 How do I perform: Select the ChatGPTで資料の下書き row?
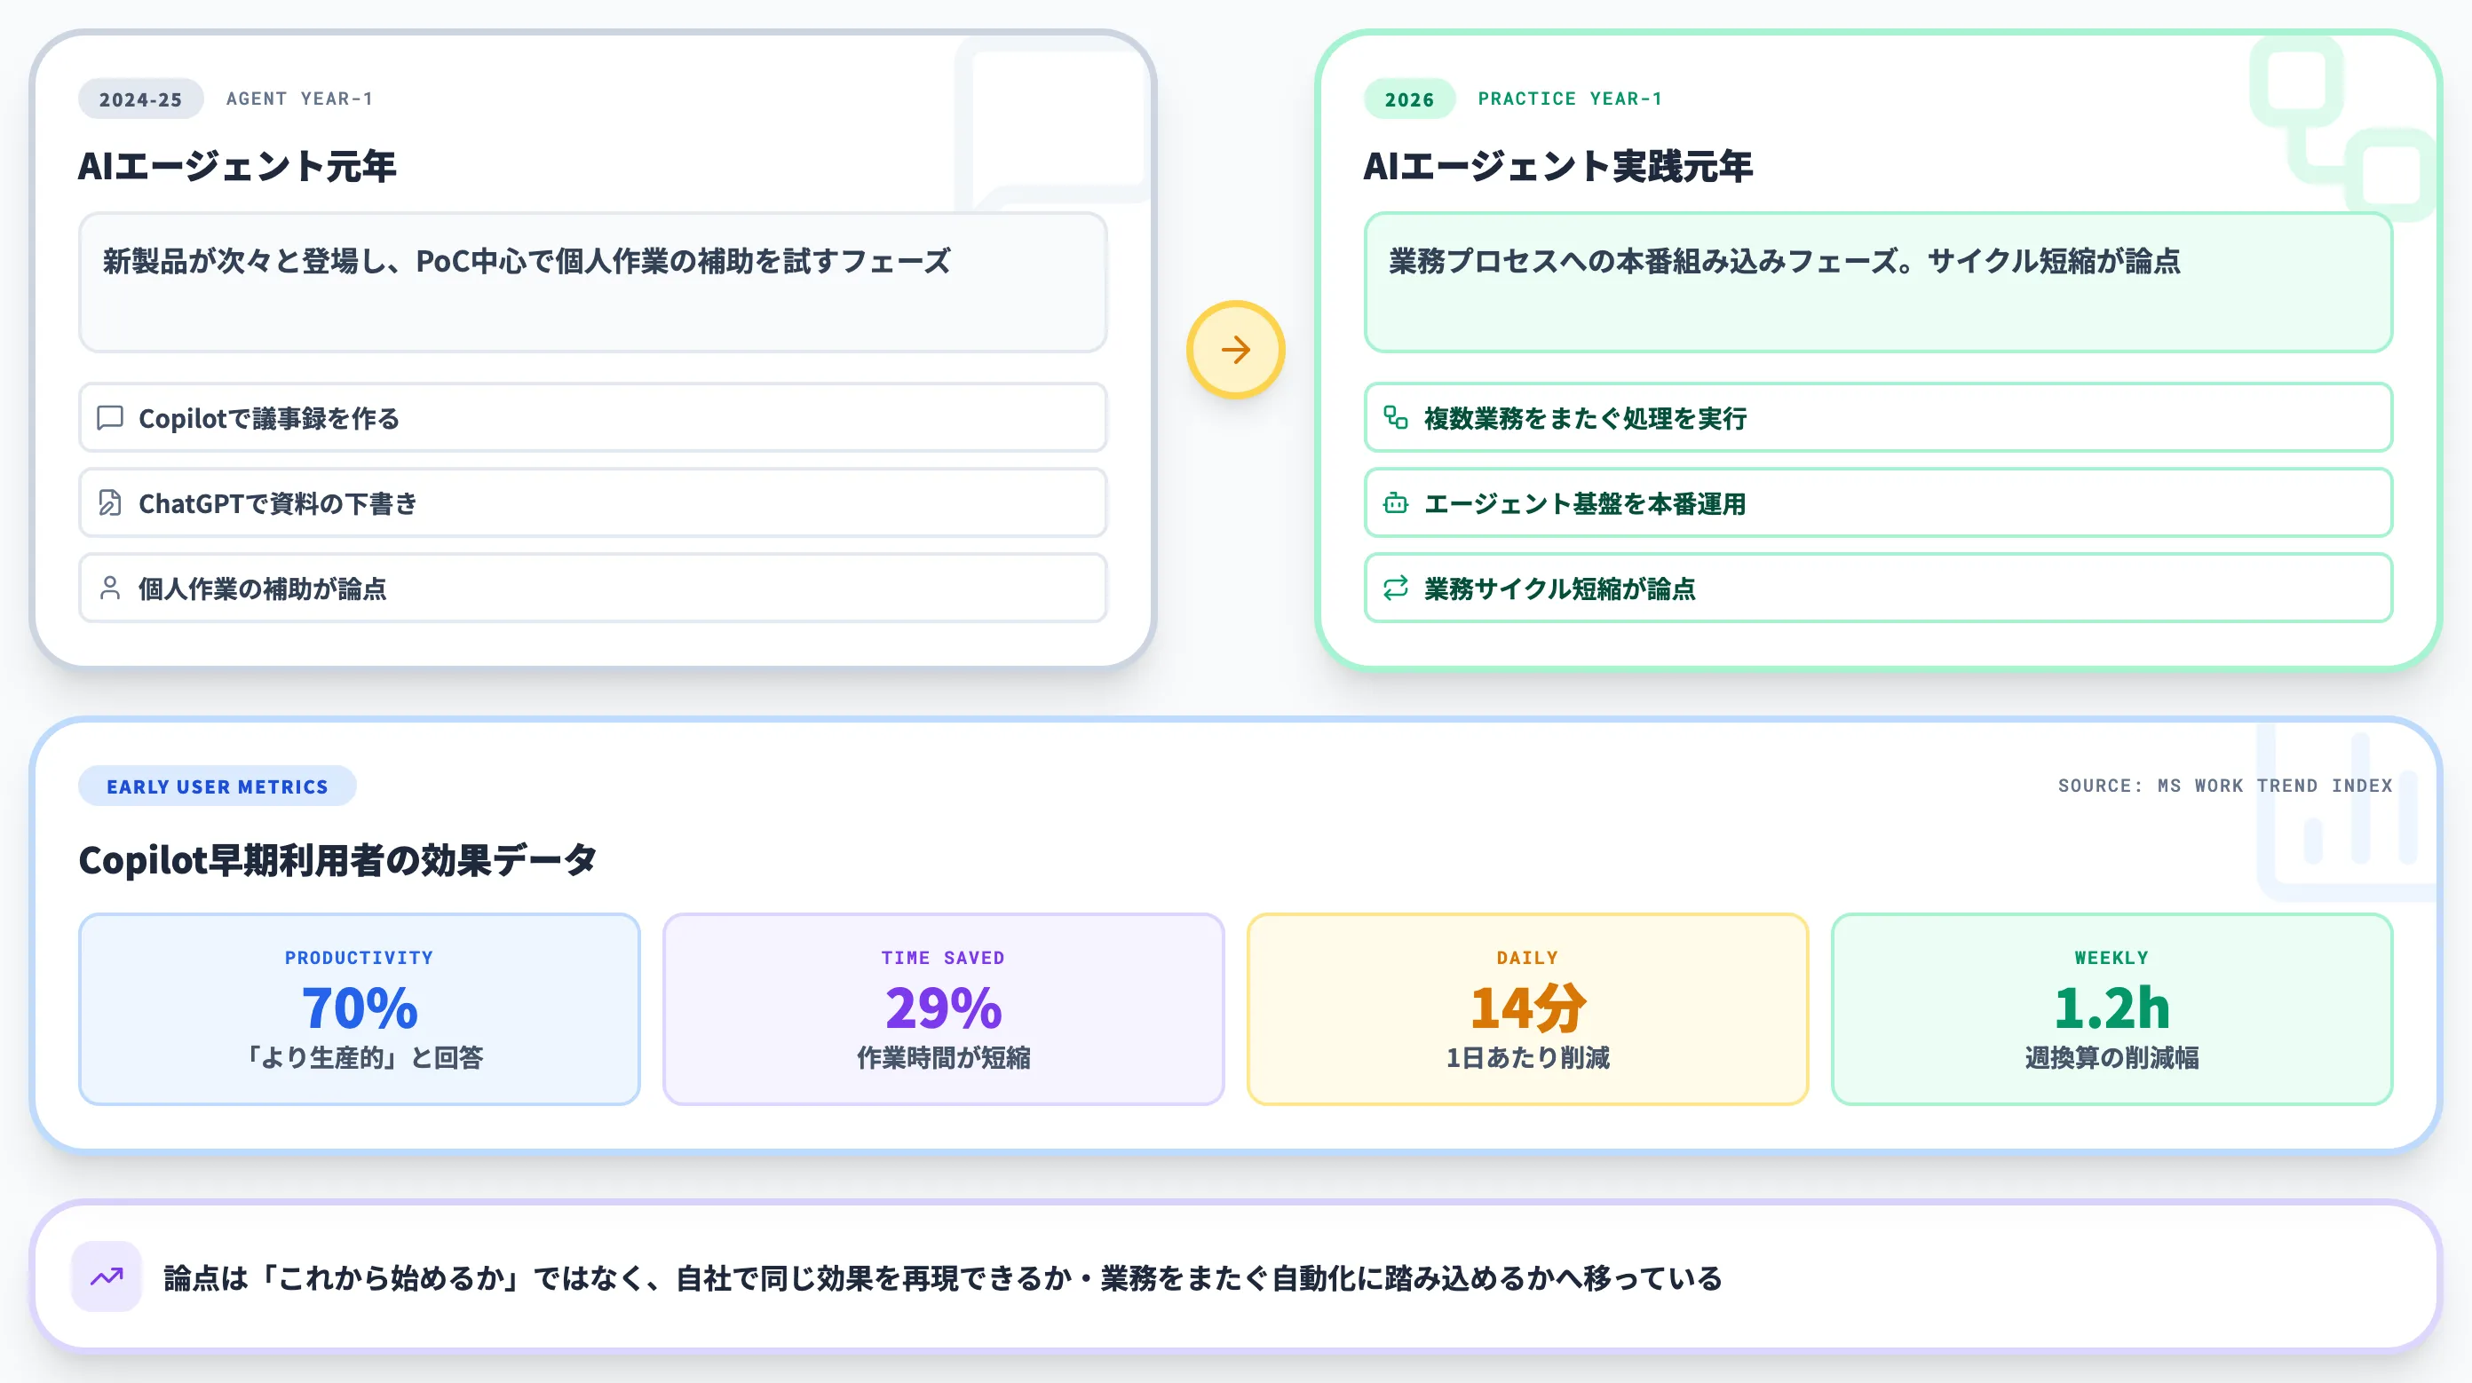[x=592, y=502]
